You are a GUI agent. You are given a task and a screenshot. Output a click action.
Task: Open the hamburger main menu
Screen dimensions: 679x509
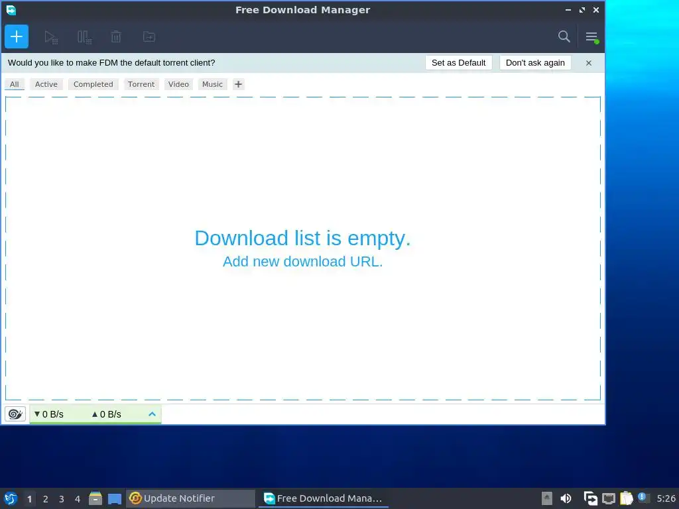click(x=592, y=37)
